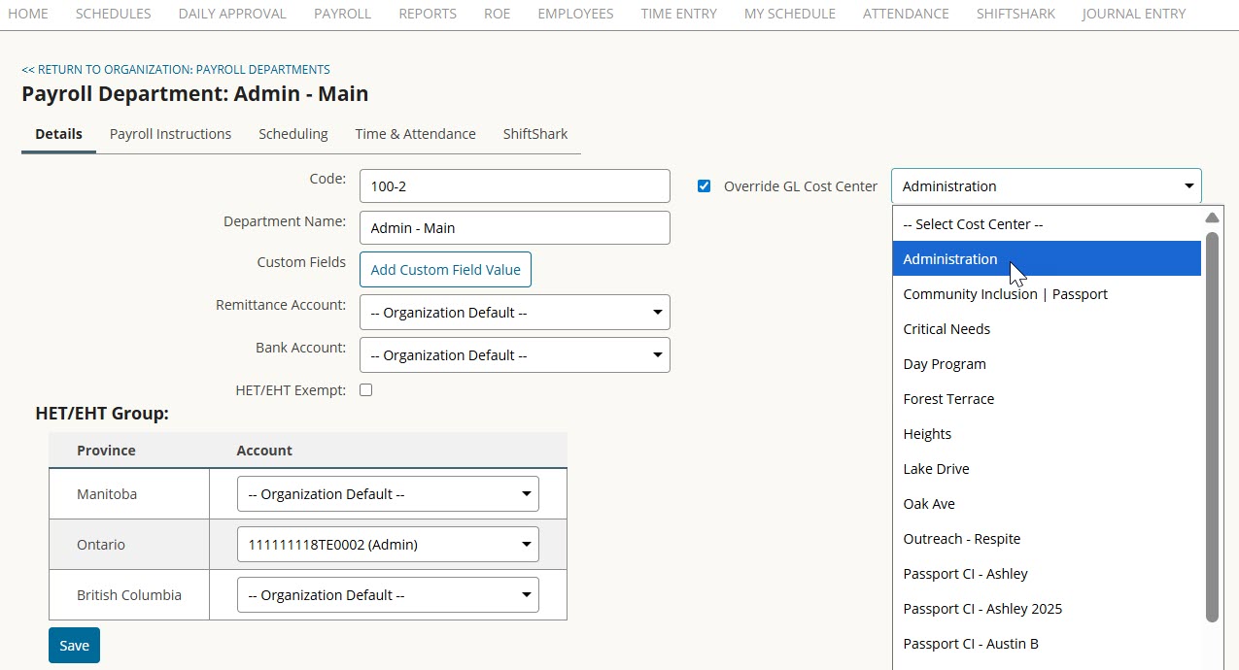Open Manitoba account dropdown
This screenshot has width=1239, height=670.
pyautogui.click(x=388, y=494)
